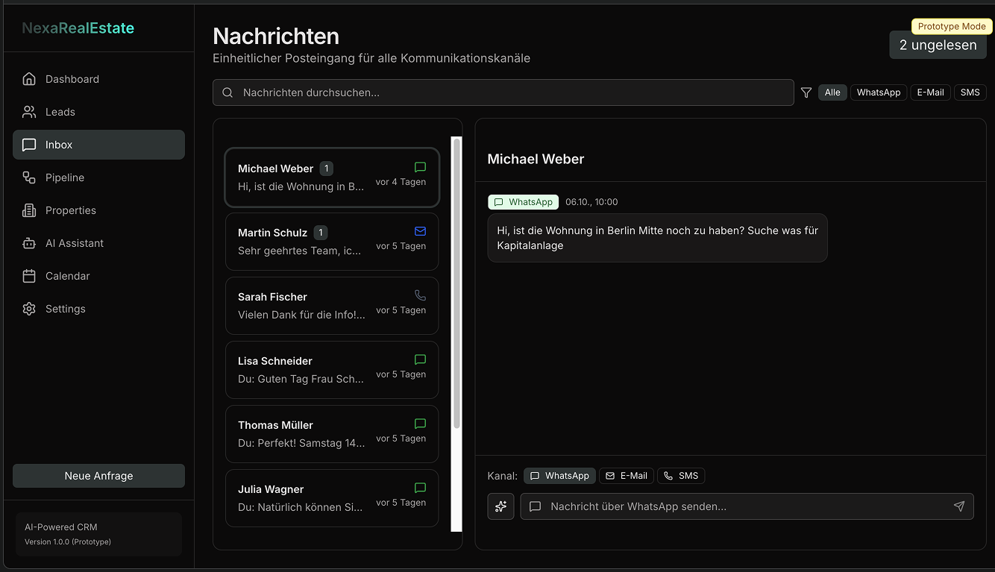The image size is (995, 572).
Task: Click the 2 ungelesen button
Action: tap(938, 45)
